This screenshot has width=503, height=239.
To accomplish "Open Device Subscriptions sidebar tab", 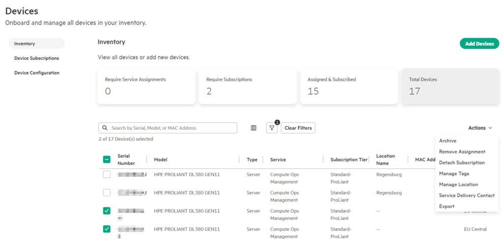I will click(36, 58).
